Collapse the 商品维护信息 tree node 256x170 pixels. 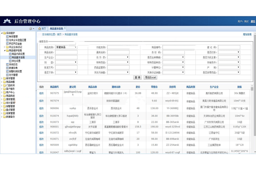(x=4, y=50)
